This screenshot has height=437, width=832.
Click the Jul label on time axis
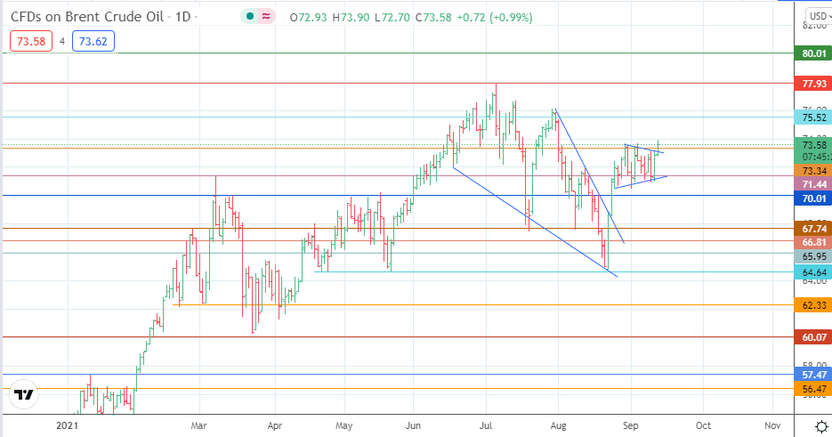click(x=486, y=425)
